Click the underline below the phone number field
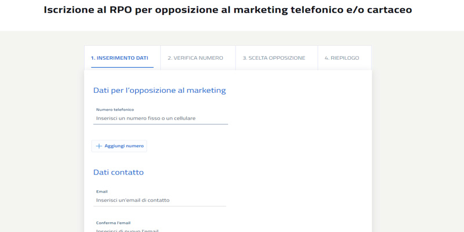 pos(161,124)
